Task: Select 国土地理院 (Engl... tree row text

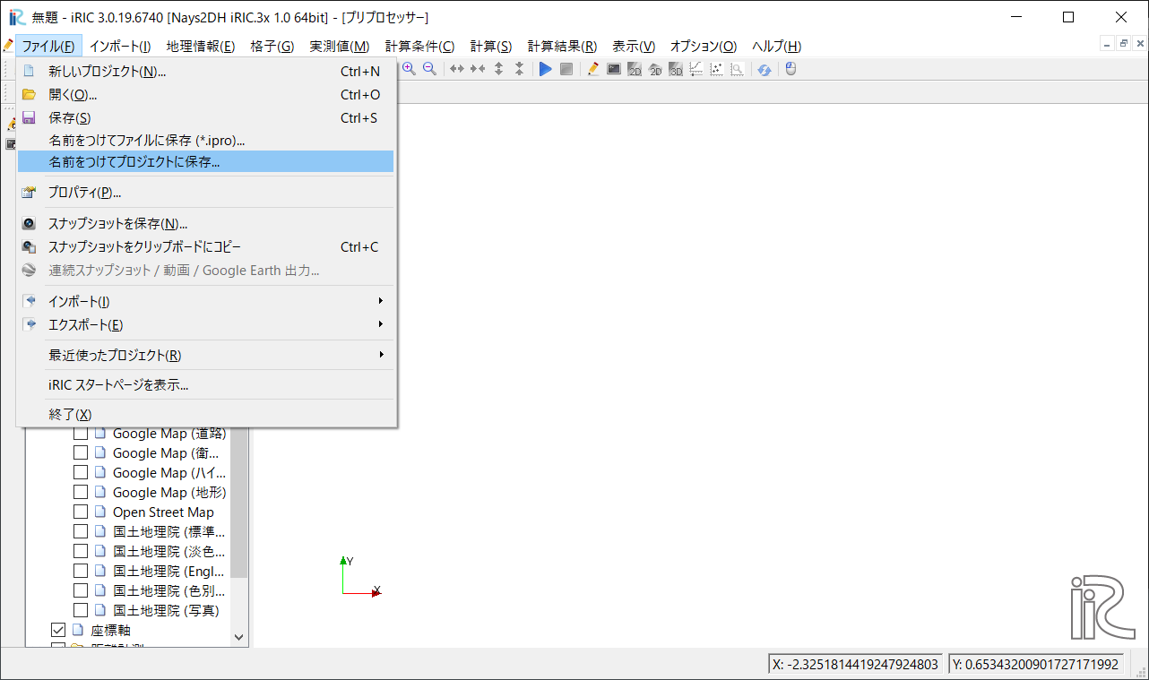Action: (x=169, y=572)
